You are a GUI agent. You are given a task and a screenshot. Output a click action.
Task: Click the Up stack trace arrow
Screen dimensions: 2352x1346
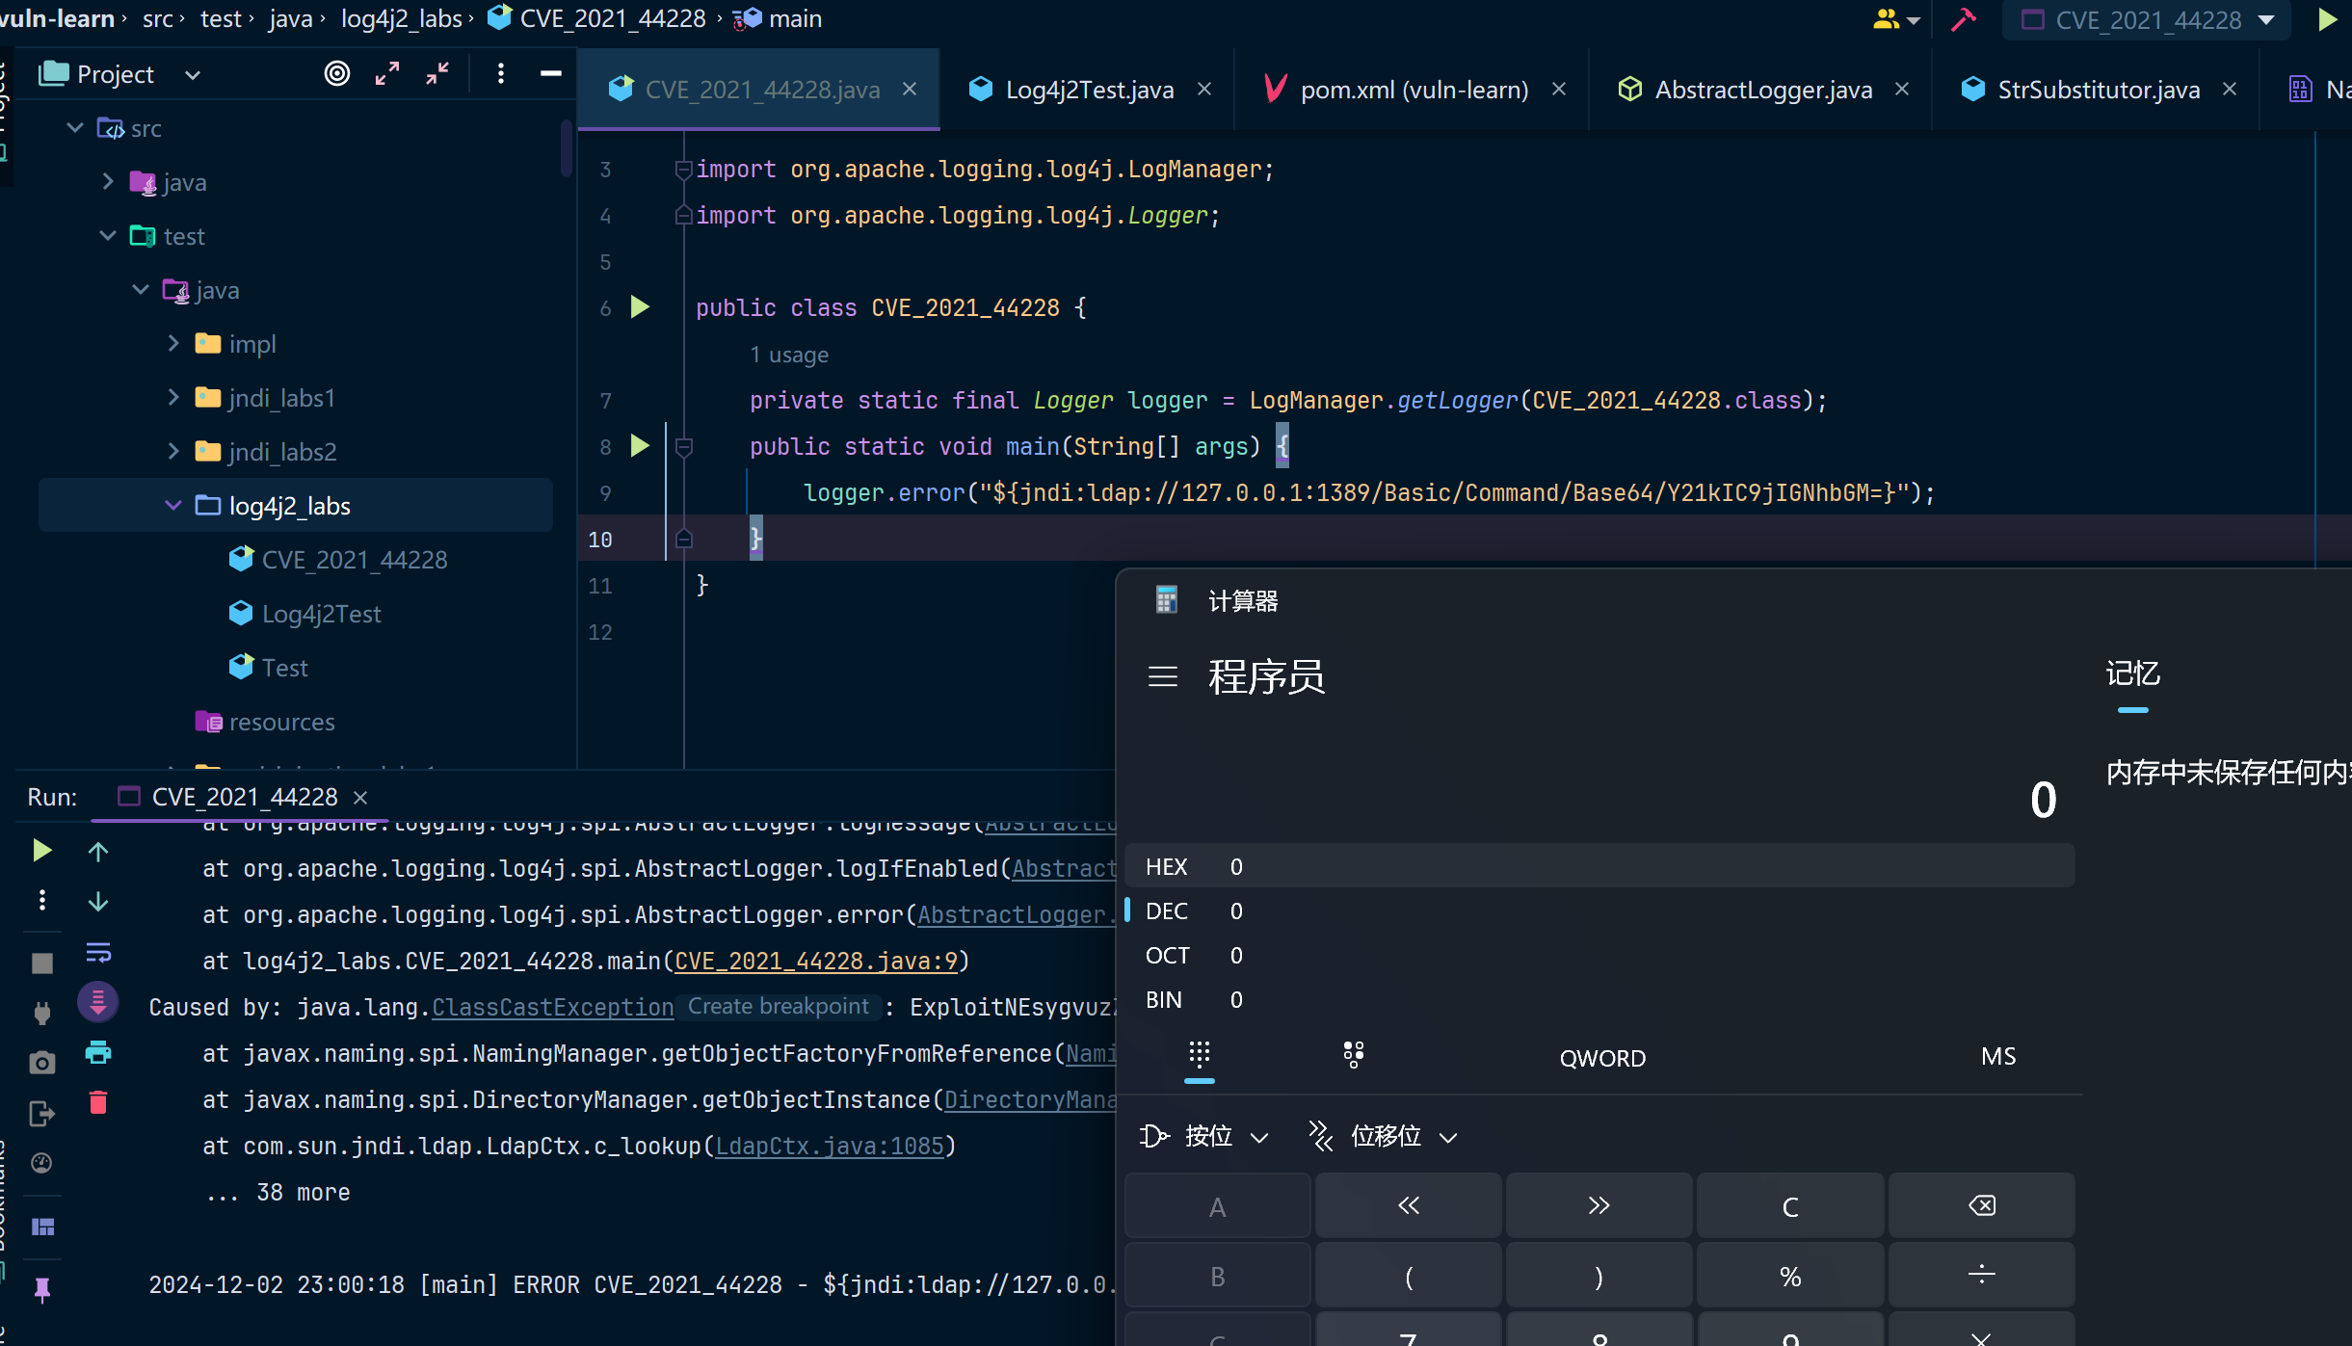[x=98, y=852]
